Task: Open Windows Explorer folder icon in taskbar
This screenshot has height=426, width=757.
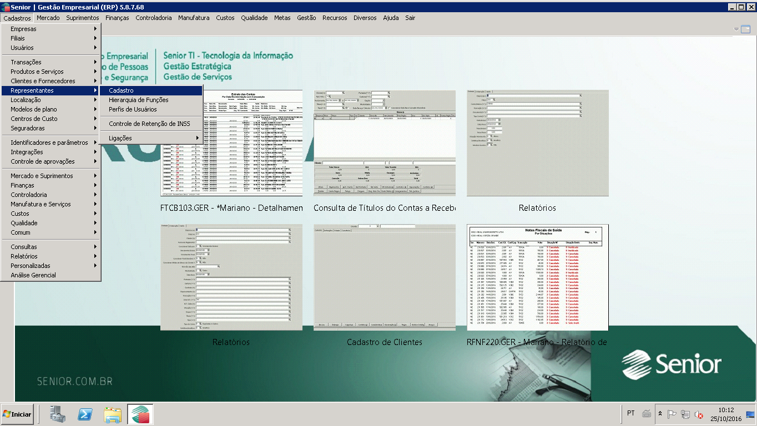Action: tap(113, 414)
